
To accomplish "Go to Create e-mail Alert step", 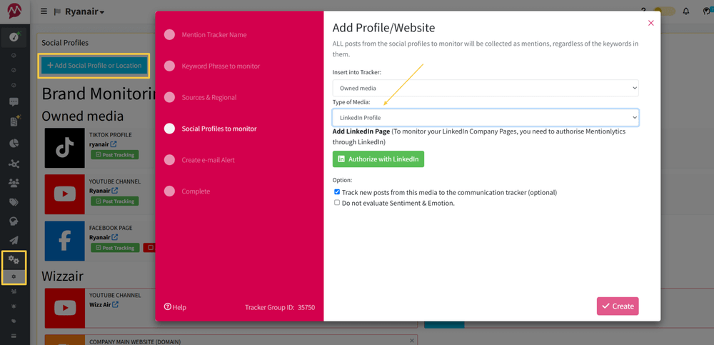I will [x=208, y=160].
